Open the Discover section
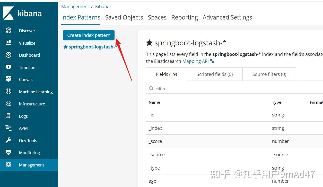The height and width of the screenshot is (187, 323). coord(27,31)
